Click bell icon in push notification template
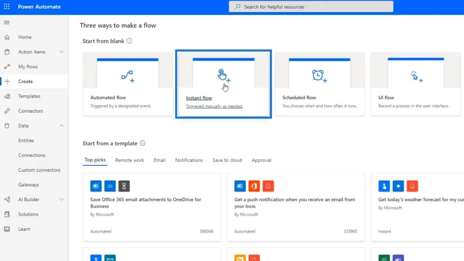 click(x=268, y=186)
